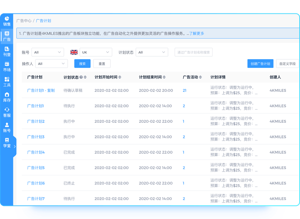Open the 账号 account sidebar icon
This screenshot has width=300, height=219.
(x=7, y=127)
